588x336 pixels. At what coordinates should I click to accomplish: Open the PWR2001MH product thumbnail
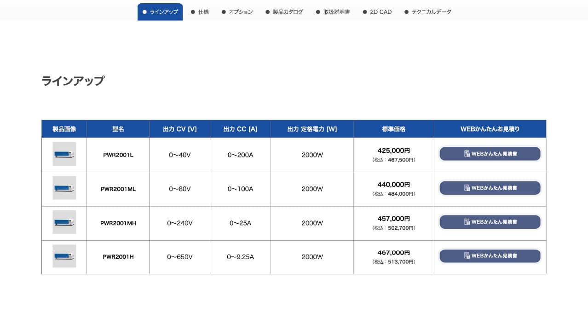point(64,222)
